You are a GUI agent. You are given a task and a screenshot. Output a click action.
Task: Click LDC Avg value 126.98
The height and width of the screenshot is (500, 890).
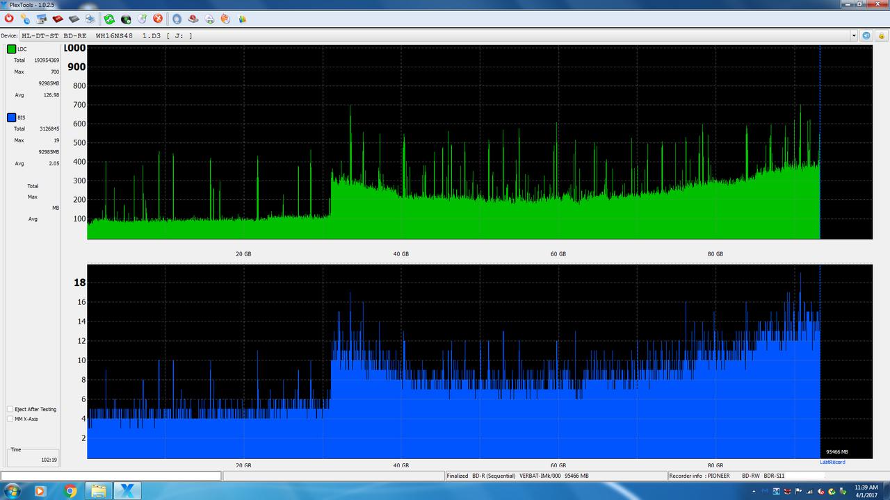[51, 94]
